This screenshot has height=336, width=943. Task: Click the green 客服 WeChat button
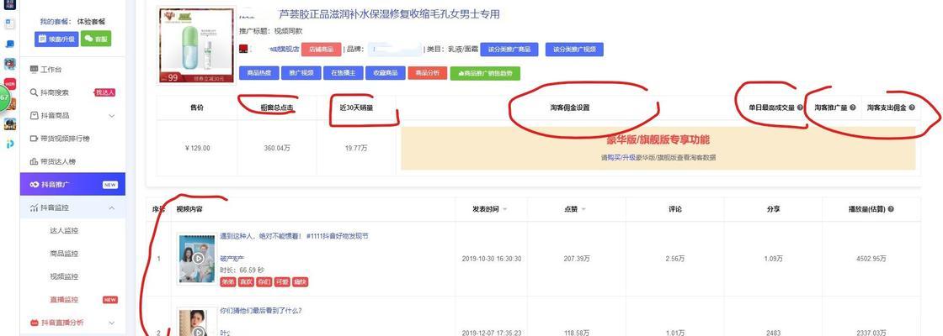tap(96, 39)
